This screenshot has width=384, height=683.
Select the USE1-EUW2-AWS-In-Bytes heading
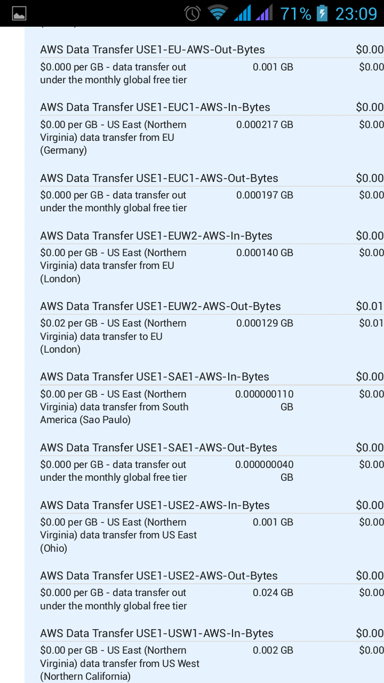tap(156, 236)
